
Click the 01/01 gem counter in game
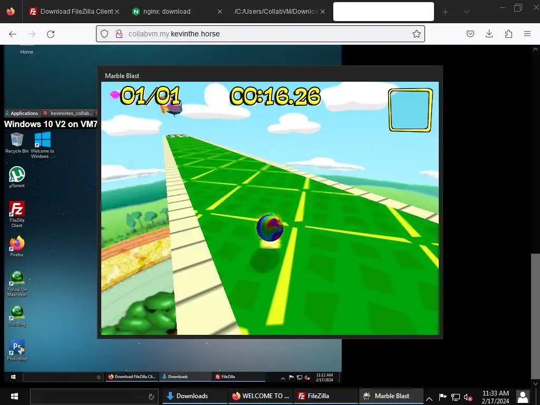point(150,95)
